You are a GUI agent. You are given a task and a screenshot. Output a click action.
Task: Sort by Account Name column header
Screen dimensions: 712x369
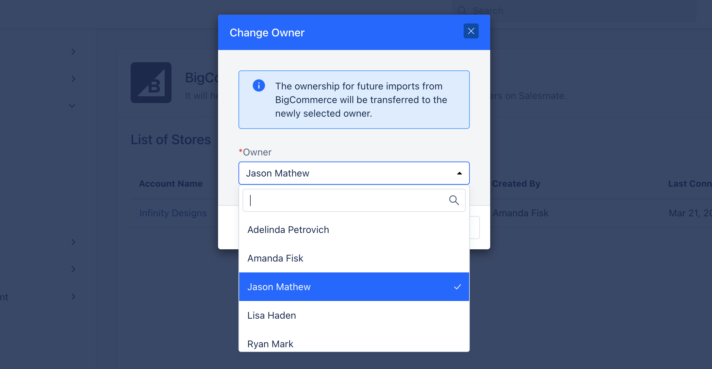(171, 184)
